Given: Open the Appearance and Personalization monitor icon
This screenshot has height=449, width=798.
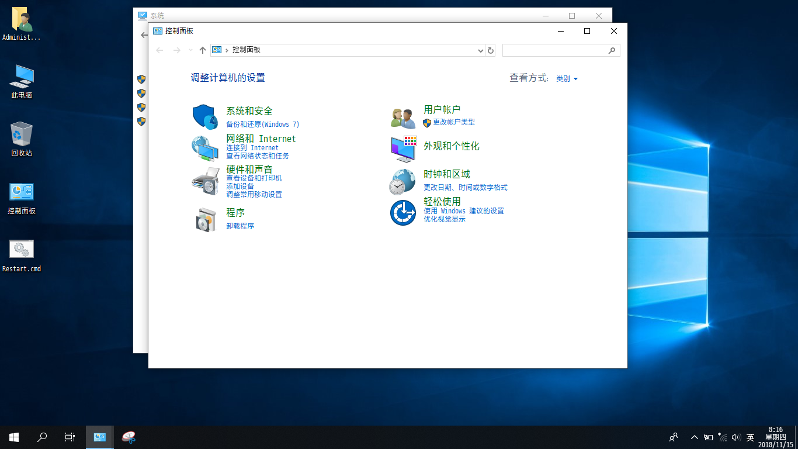Looking at the screenshot, I should (x=403, y=148).
